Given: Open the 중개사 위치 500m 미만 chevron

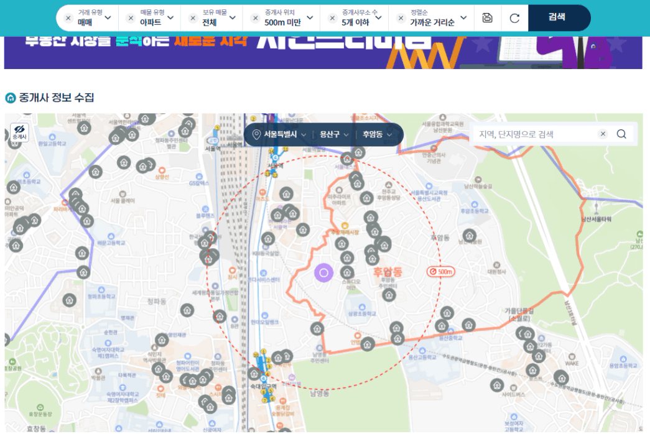Looking at the screenshot, I should coord(310,18).
